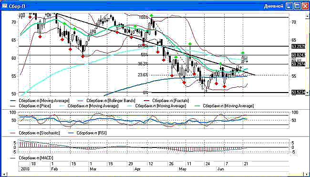Click the Сбер-П window title icon
The width and height of the screenshot is (310, 177).
[x=4, y=6]
